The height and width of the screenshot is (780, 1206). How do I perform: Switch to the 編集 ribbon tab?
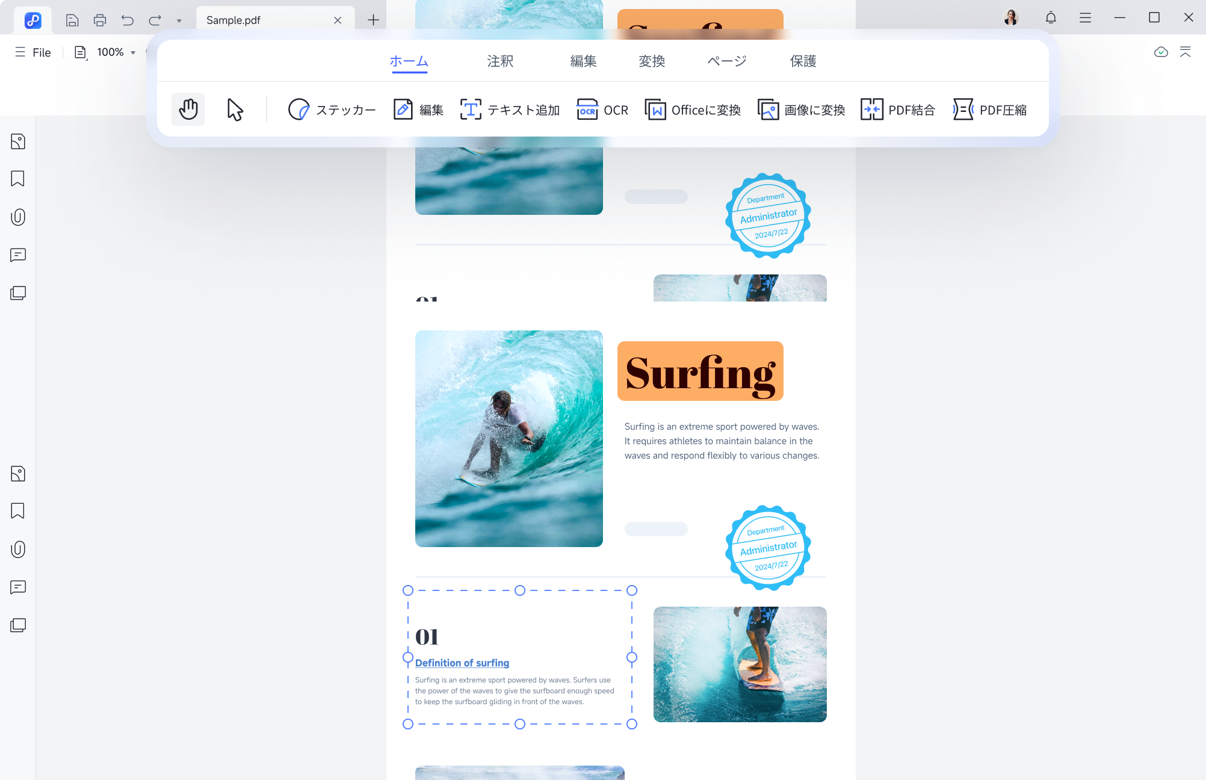click(x=583, y=61)
